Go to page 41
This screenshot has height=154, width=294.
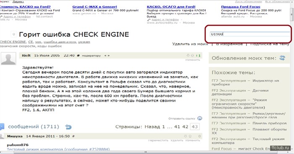tap(177, 127)
